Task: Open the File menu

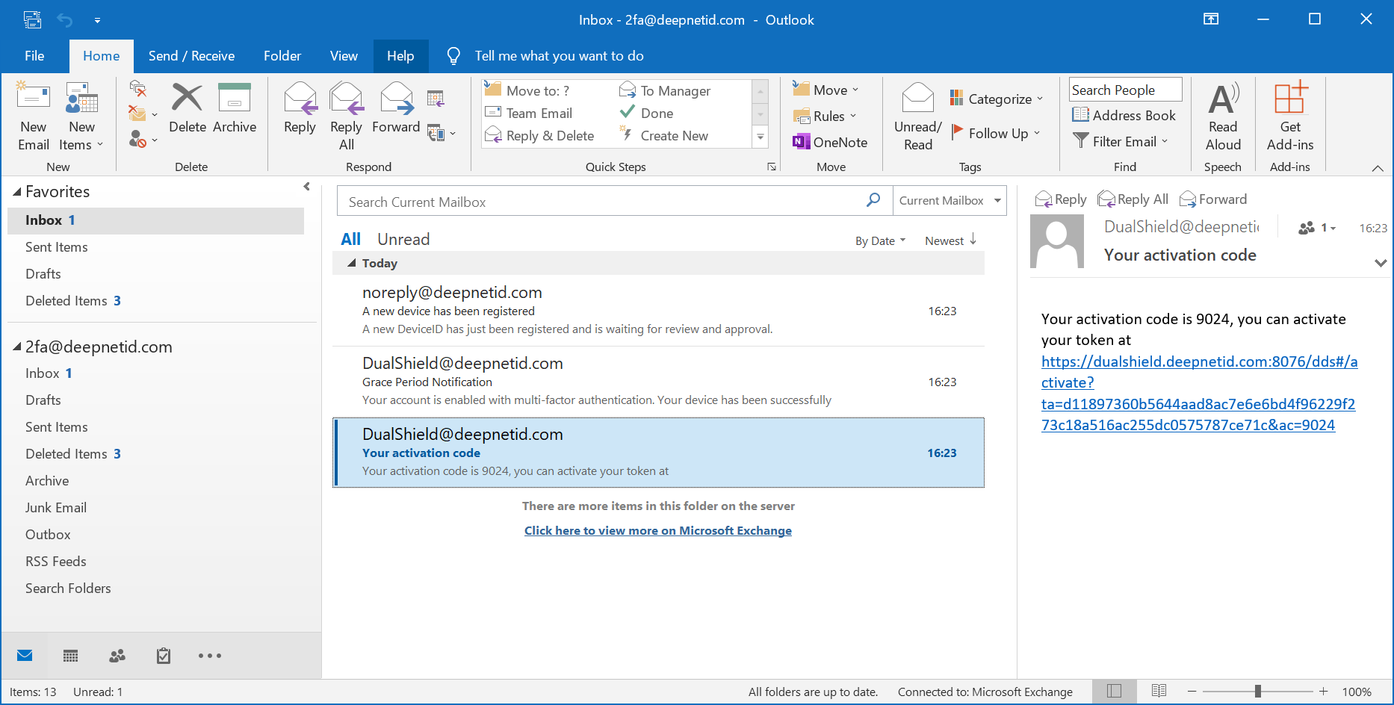Action: 34,56
